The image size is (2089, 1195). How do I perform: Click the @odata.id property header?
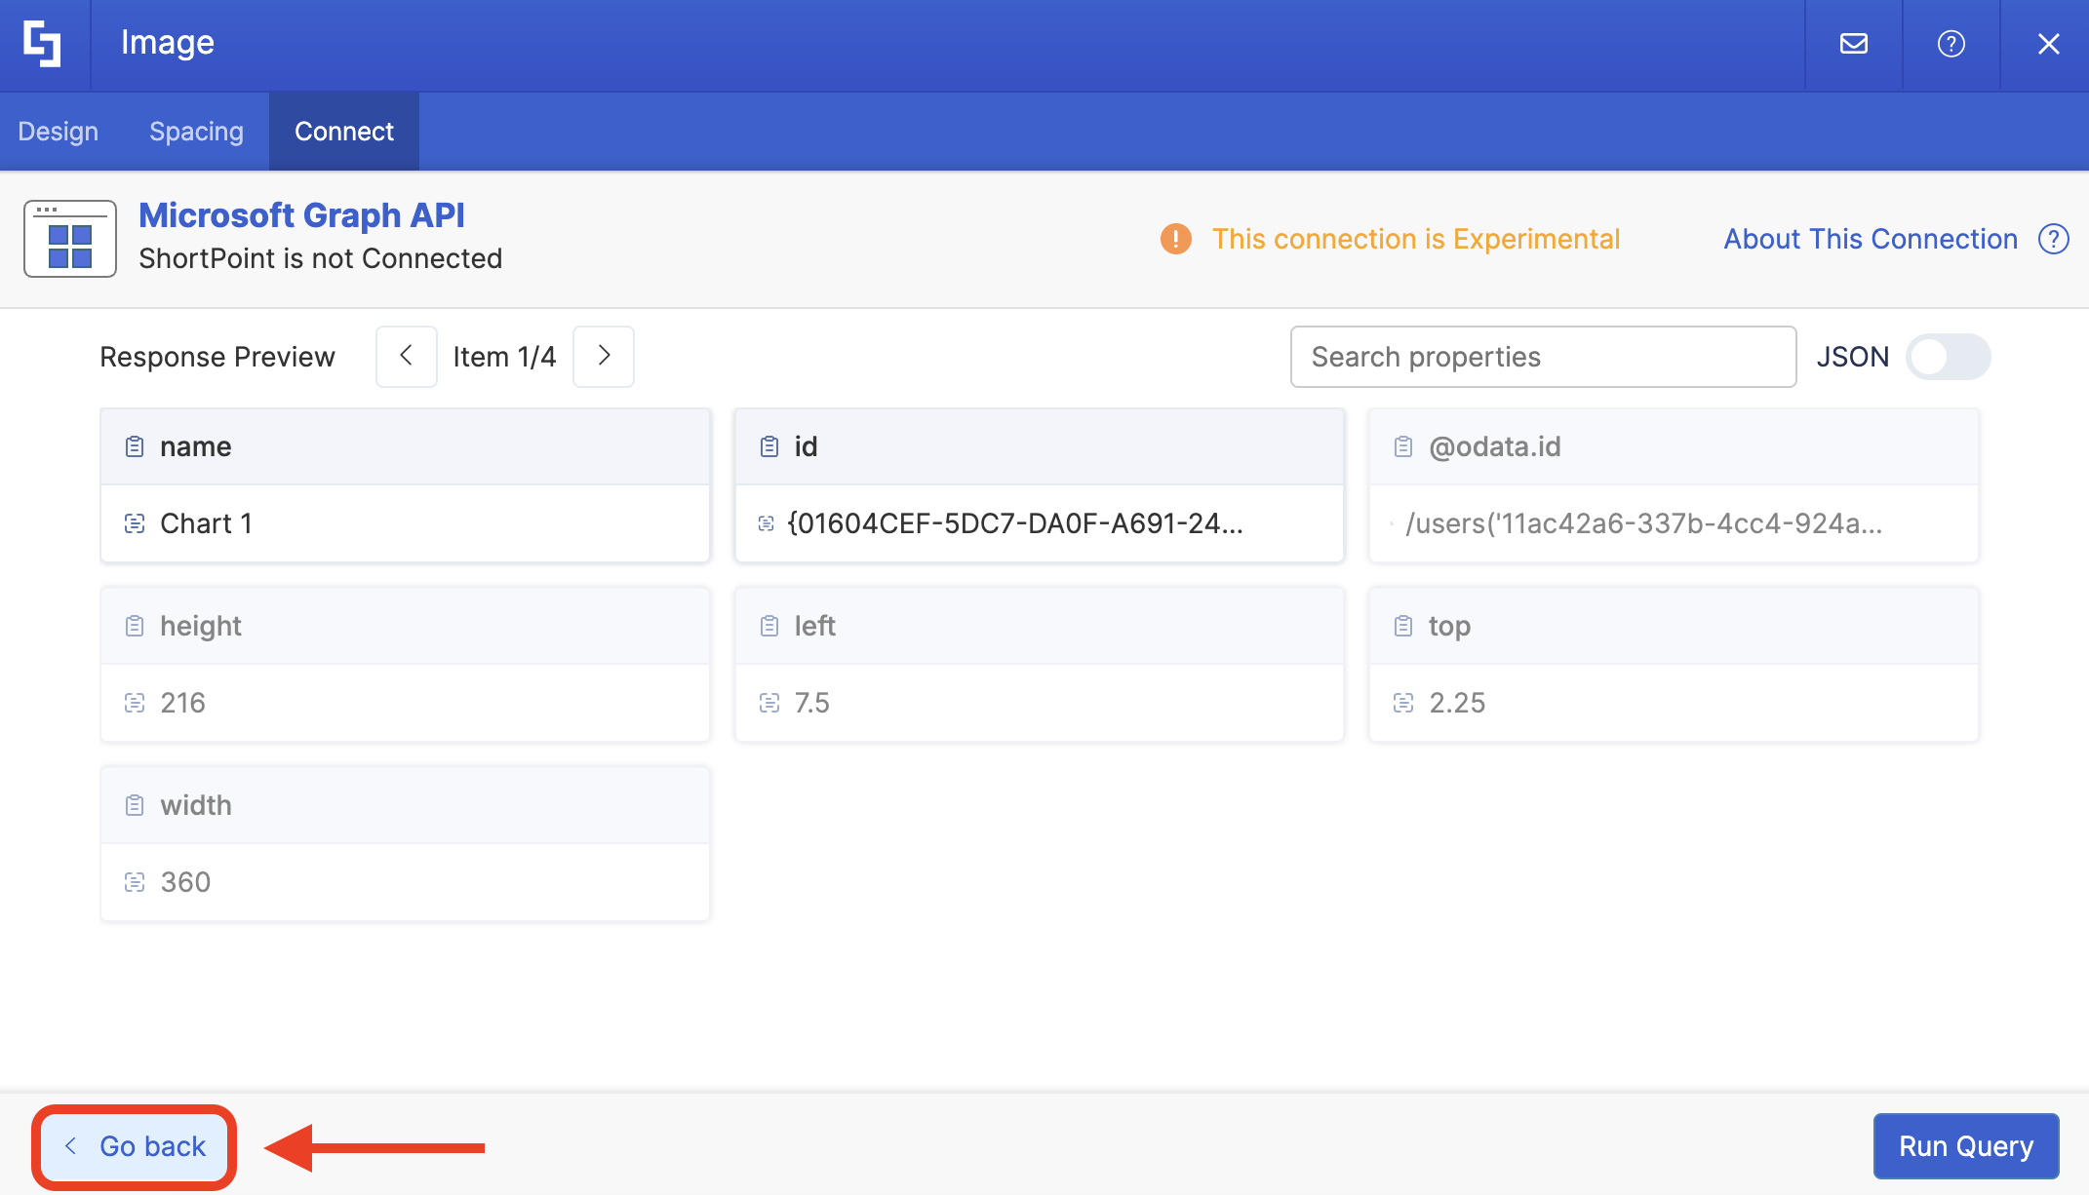tap(1674, 446)
